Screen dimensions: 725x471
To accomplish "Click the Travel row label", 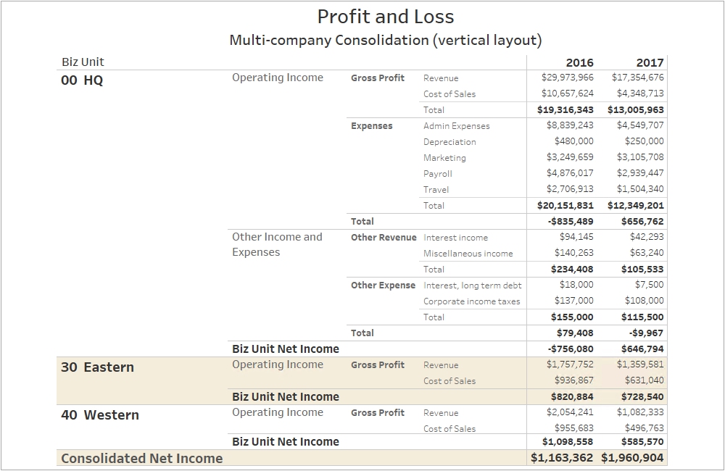I will [436, 190].
